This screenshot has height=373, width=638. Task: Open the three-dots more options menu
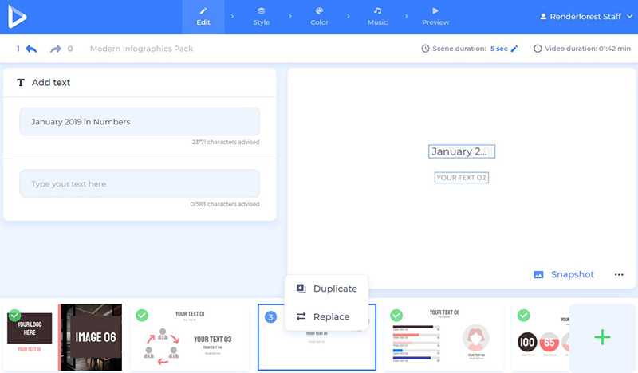tap(619, 275)
